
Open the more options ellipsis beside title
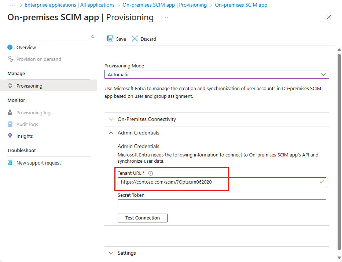click(x=166, y=17)
